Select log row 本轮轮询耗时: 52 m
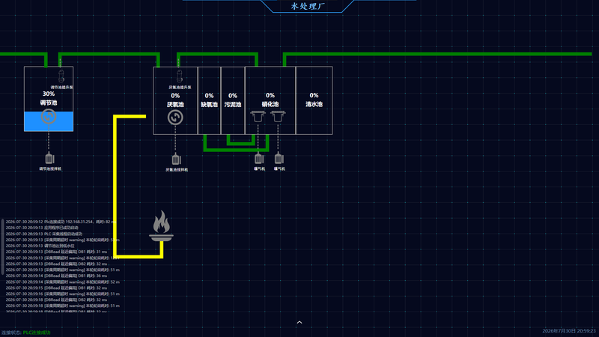The image size is (599, 337). 62,282
